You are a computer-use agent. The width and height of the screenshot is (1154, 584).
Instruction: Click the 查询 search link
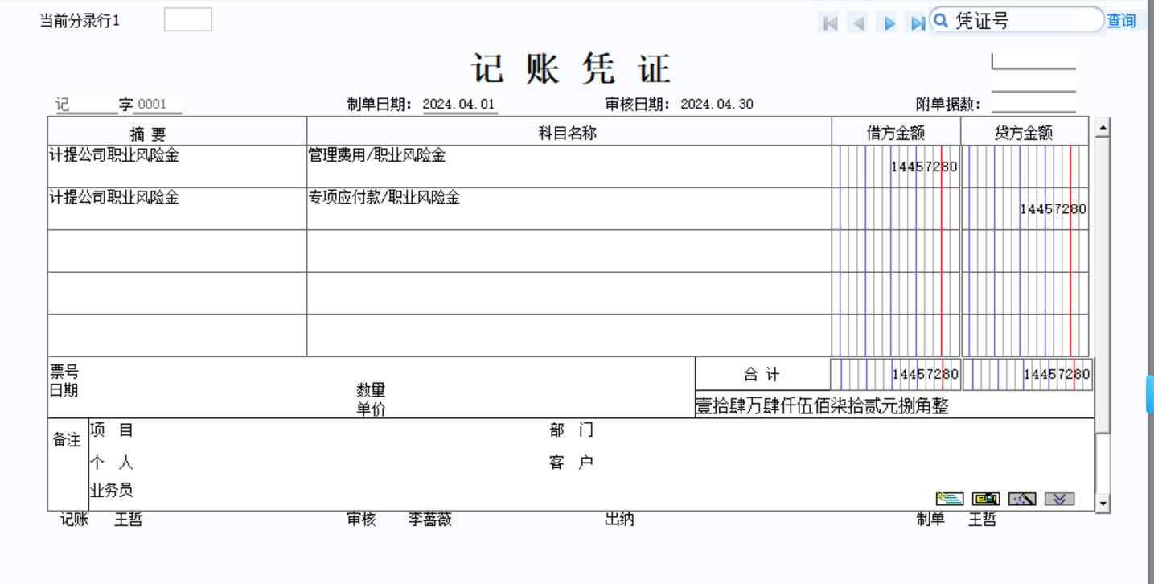click(x=1121, y=21)
